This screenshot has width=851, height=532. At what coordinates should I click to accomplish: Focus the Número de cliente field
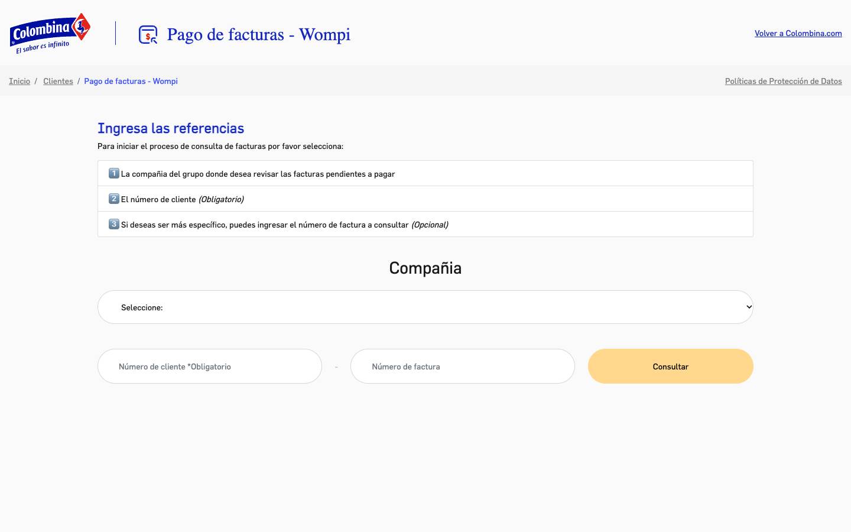(210, 366)
